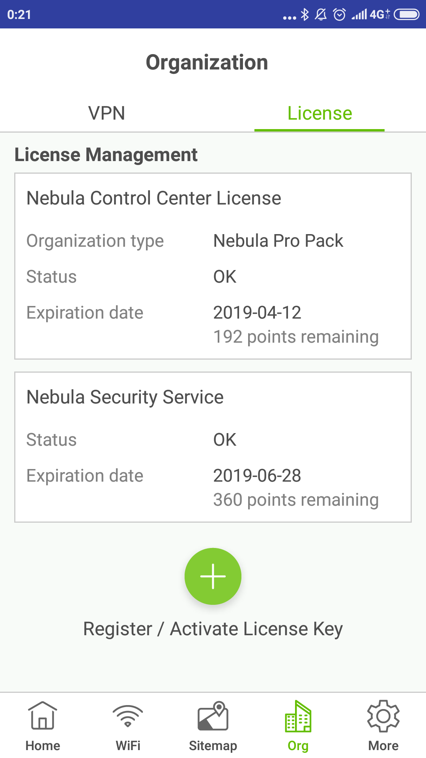Tap the Nebula Pro Pack organization type

278,241
